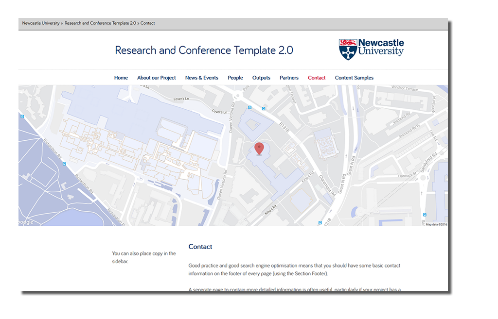Click the Research and Conference Template 2.0 title
Image resolution: width=498 pixels, height=319 pixels.
204,50
